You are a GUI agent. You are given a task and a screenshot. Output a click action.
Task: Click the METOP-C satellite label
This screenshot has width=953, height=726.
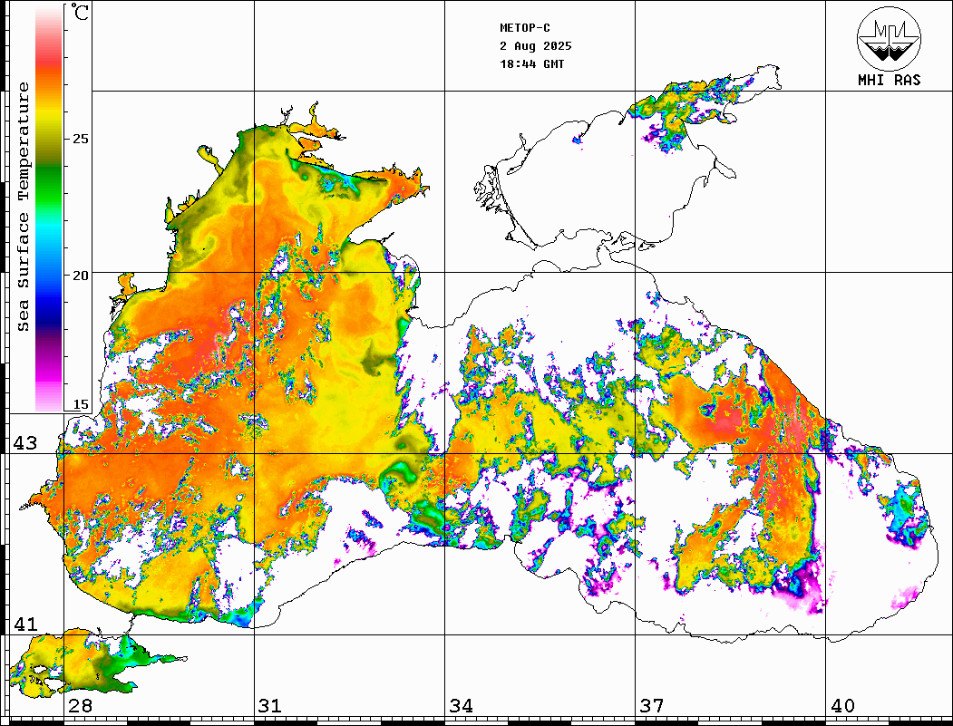525,27
